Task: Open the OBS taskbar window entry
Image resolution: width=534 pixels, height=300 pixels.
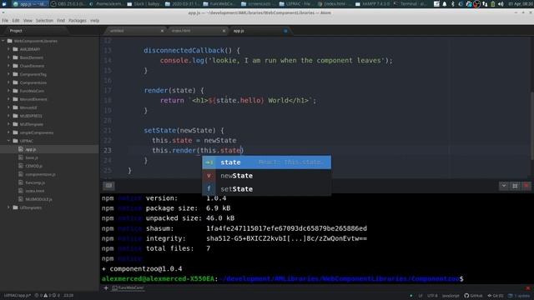Action: click(68, 4)
